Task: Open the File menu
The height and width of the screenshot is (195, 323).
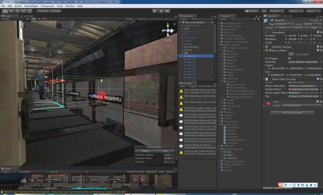Action: point(3,6)
